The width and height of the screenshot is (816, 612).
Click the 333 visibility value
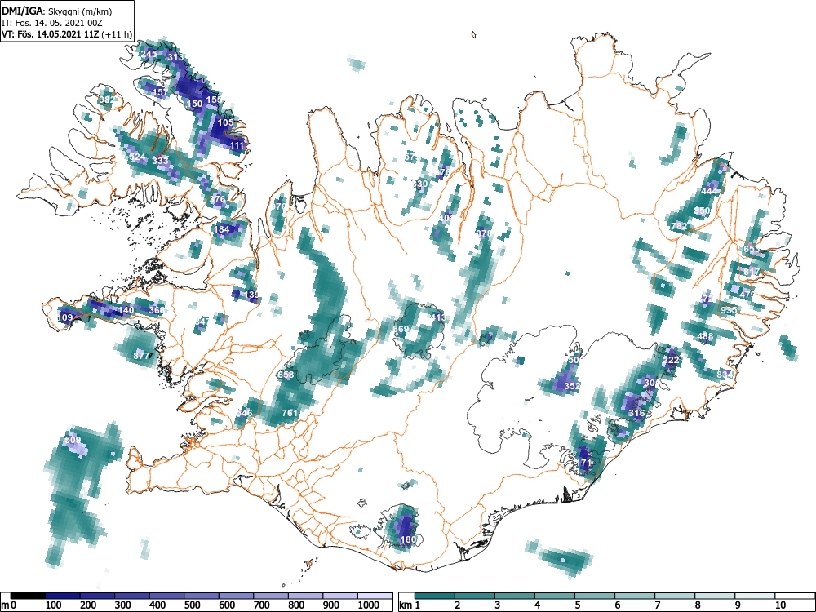click(x=160, y=160)
